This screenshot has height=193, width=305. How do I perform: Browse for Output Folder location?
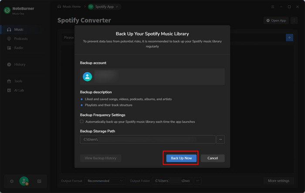point(197,181)
